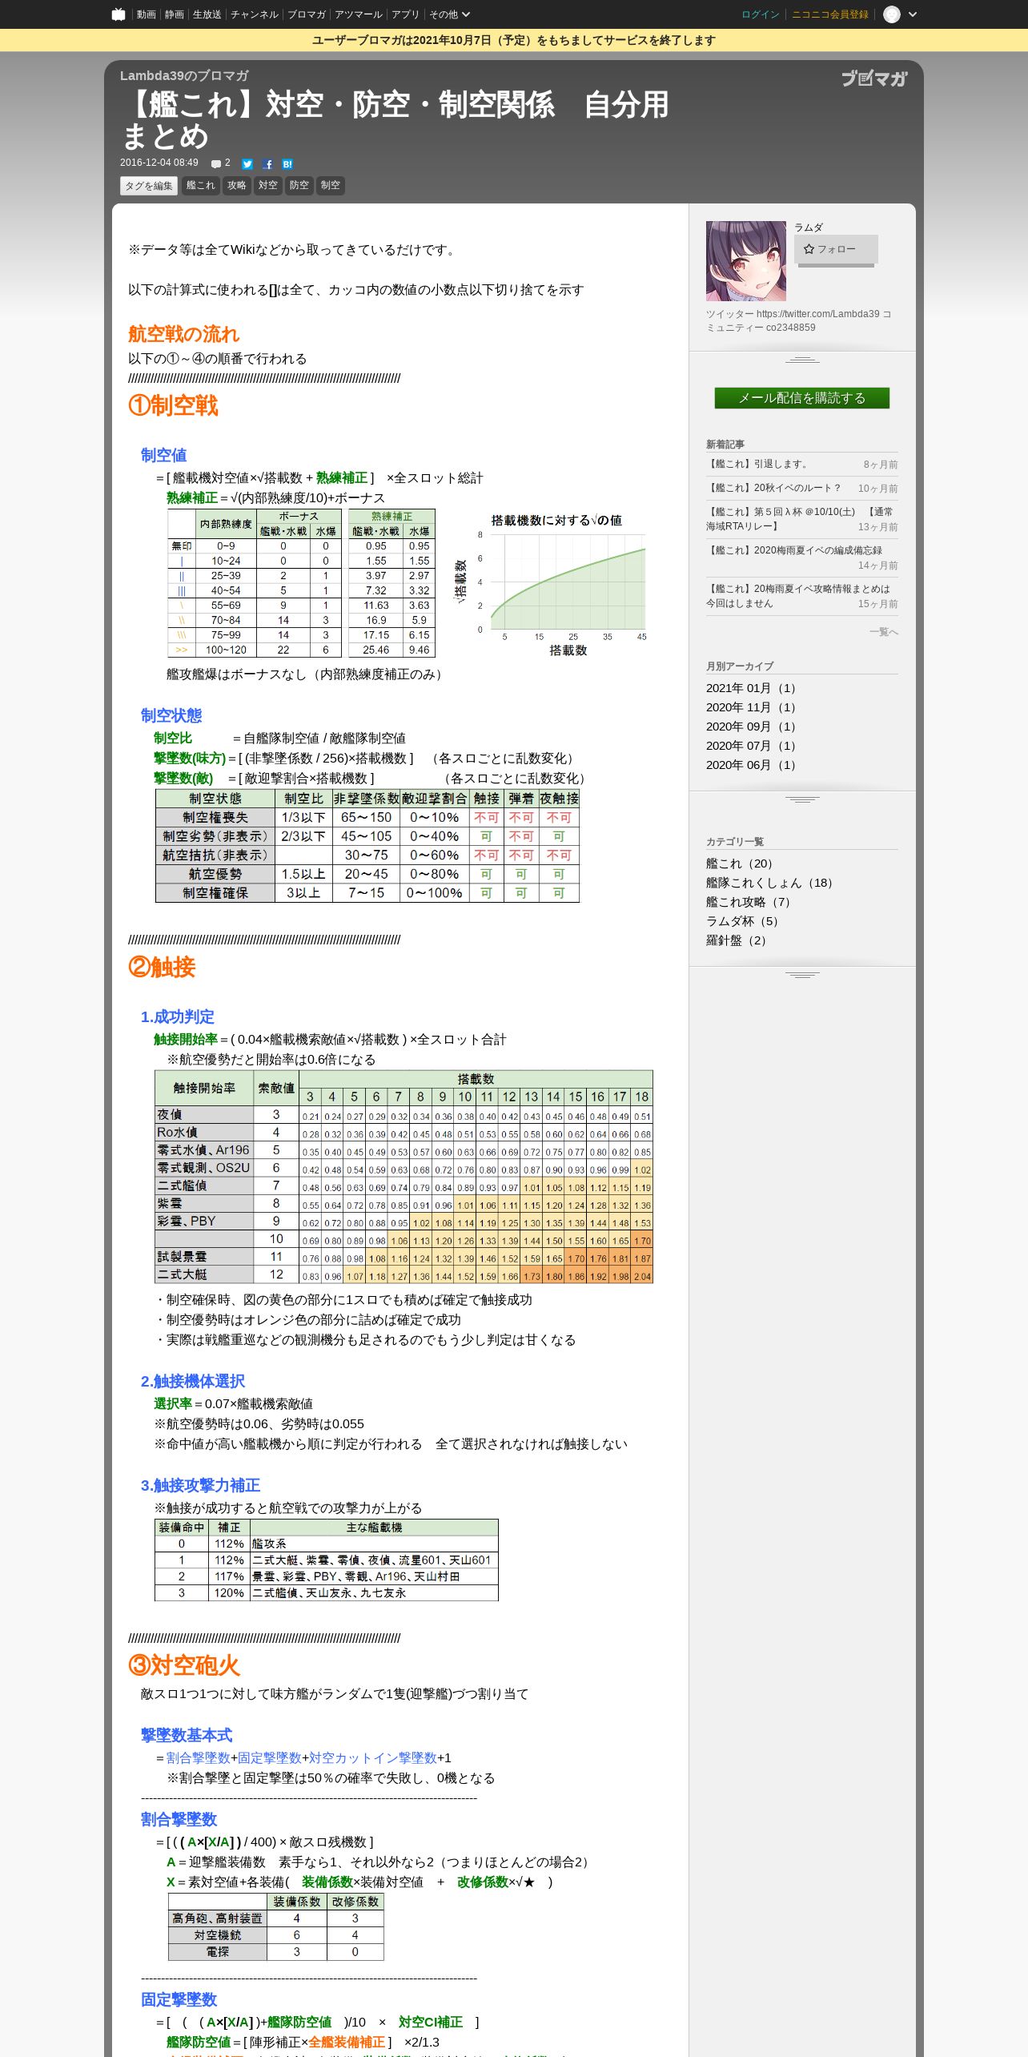
Task: Click the article main title text
Action: click(x=395, y=120)
